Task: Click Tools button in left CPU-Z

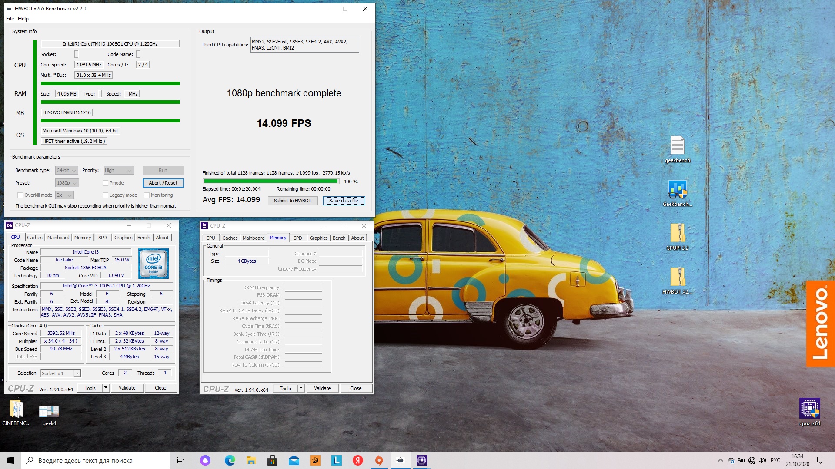Action: [x=90, y=388]
